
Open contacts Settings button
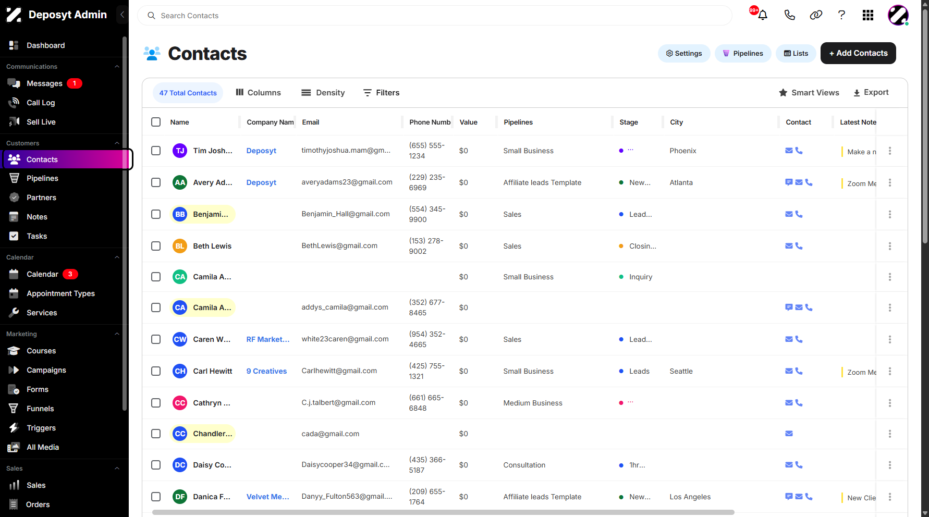[684, 53]
